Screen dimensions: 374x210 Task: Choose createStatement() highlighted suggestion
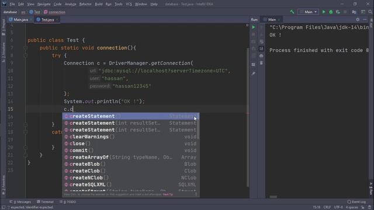coord(131,116)
